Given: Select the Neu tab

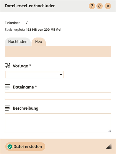Looking at the screenshot, I should [39, 42].
